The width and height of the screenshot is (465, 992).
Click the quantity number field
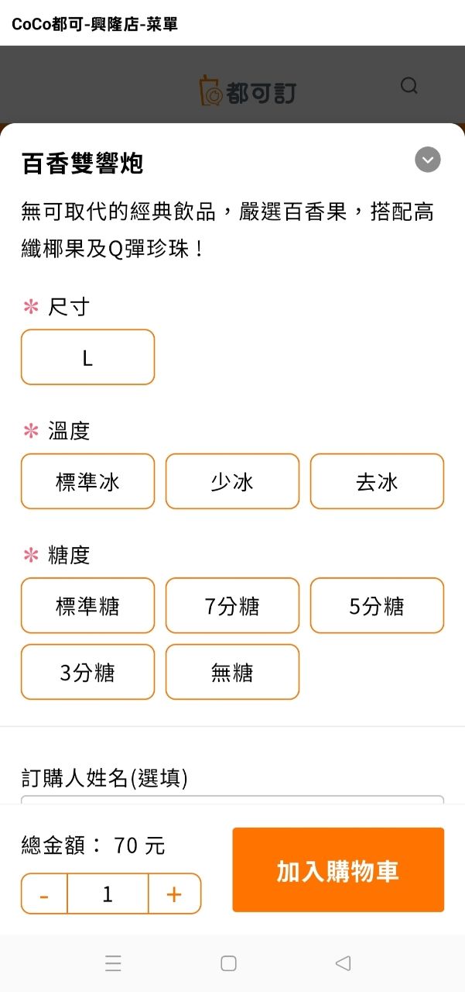(x=108, y=894)
